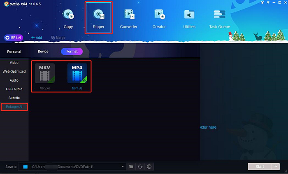
Task: Choose the MKV.AI format profile
Action: click(45, 76)
